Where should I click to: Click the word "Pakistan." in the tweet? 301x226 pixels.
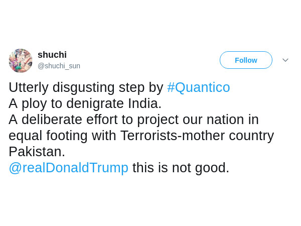[37, 152]
